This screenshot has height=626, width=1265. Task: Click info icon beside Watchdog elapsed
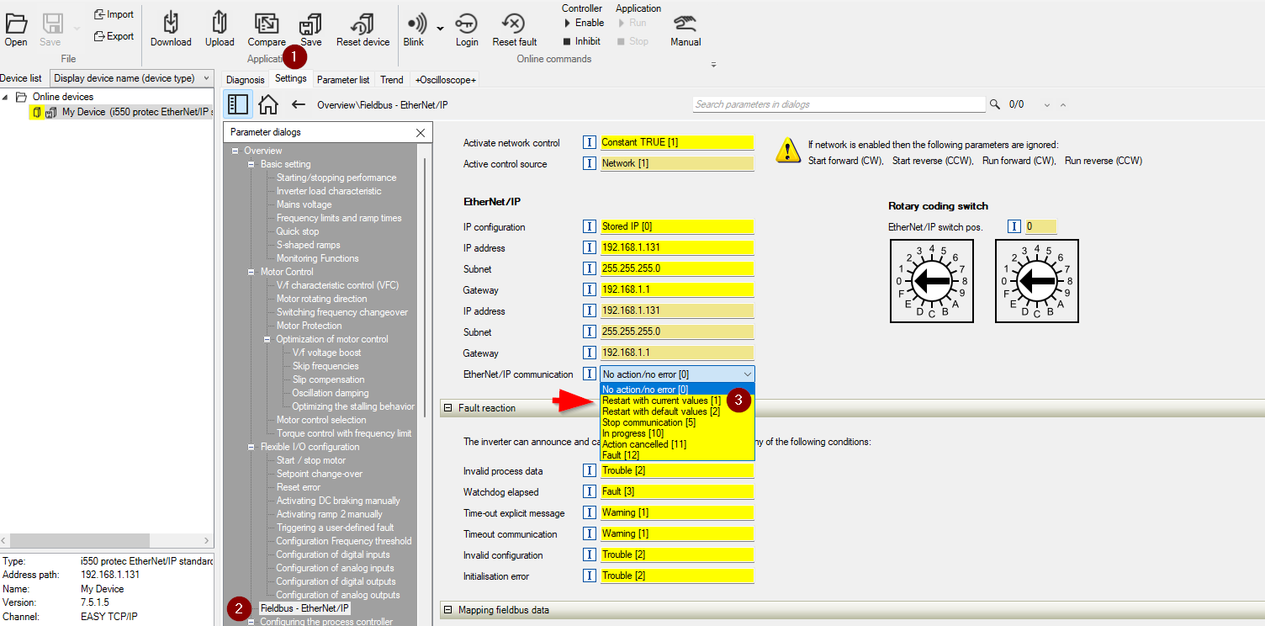[590, 491]
